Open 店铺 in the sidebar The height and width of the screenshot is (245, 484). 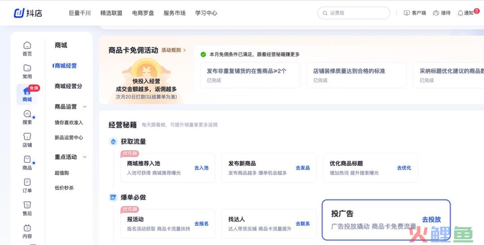click(27, 140)
